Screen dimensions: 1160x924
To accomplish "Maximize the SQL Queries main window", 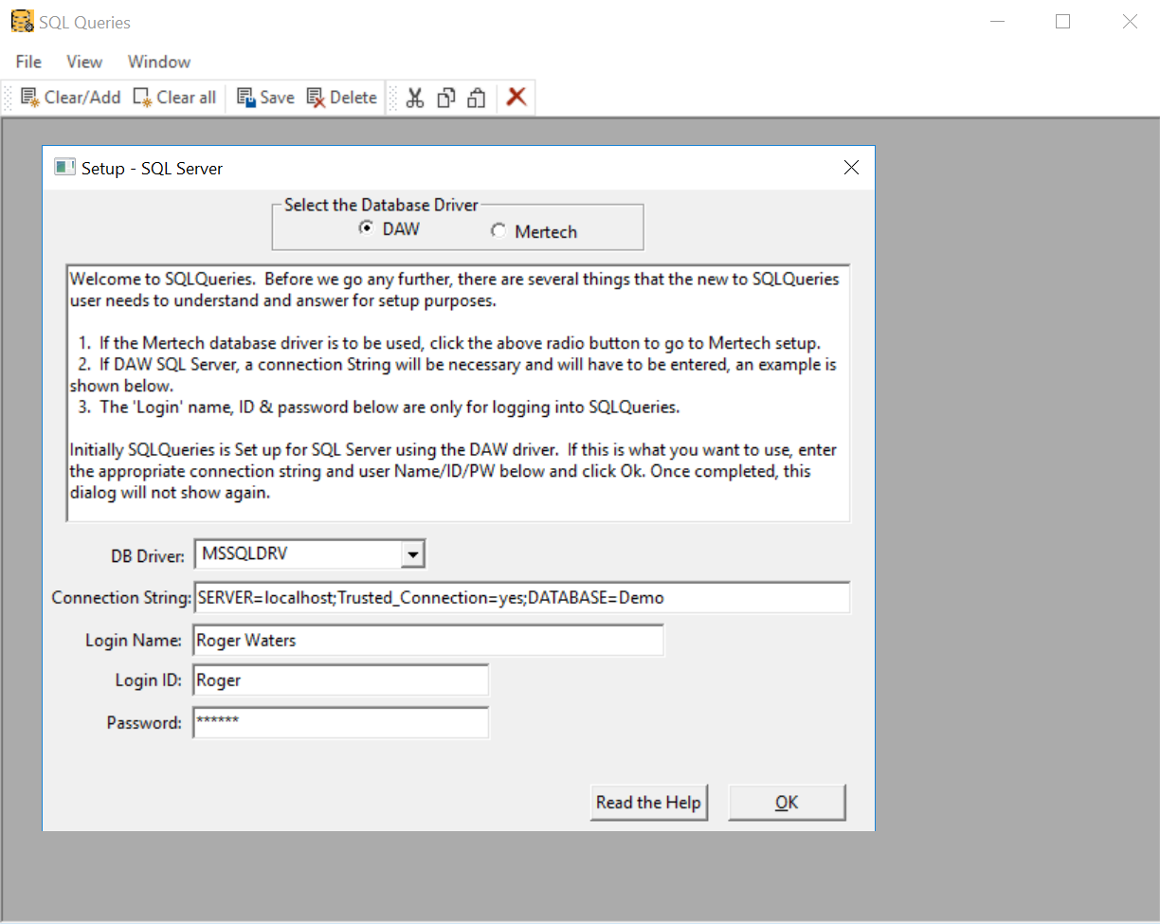I will [x=1062, y=22].
